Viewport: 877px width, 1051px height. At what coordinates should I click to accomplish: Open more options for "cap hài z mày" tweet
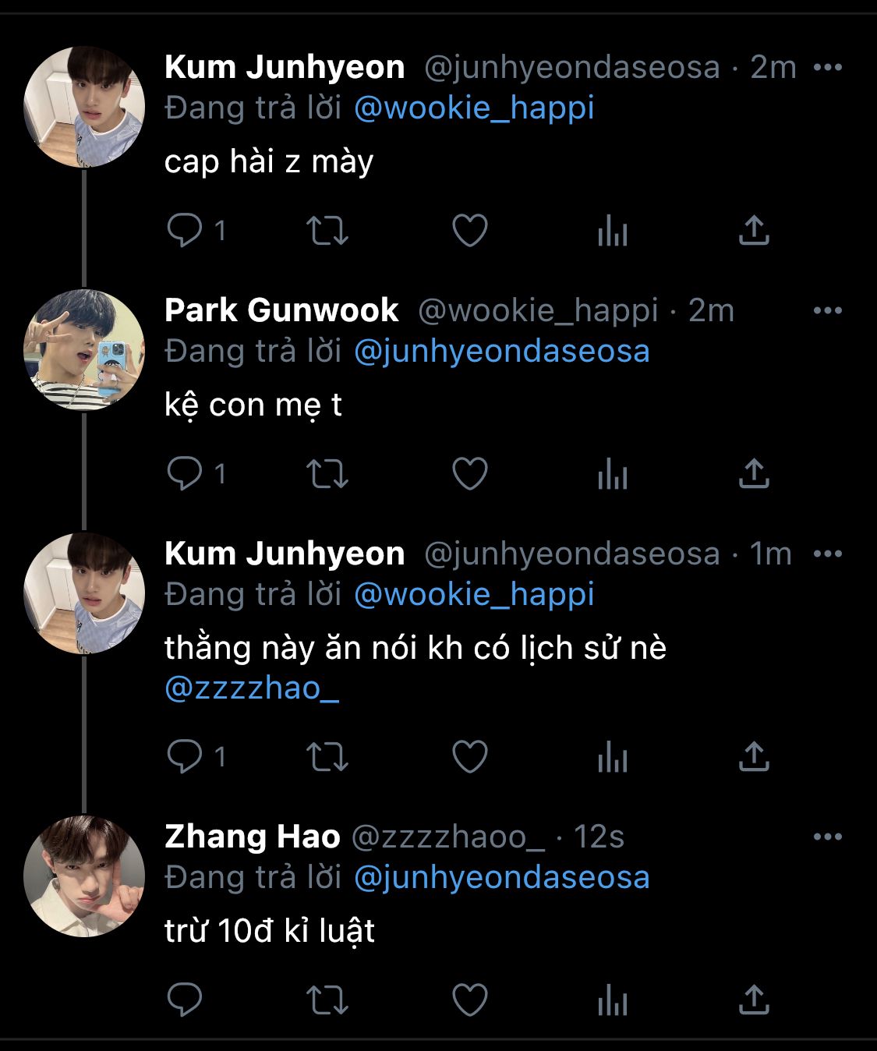(x=827, y=68)
